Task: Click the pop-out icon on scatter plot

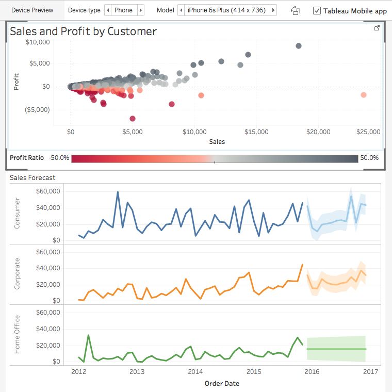Action: tap(377, 28)
